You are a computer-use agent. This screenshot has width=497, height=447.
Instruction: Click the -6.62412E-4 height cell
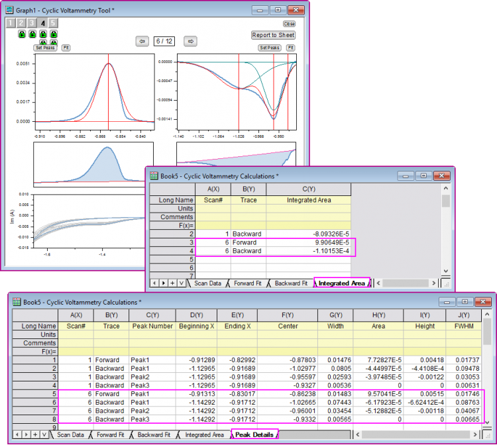pyautogui.click(x=425, y=403)
